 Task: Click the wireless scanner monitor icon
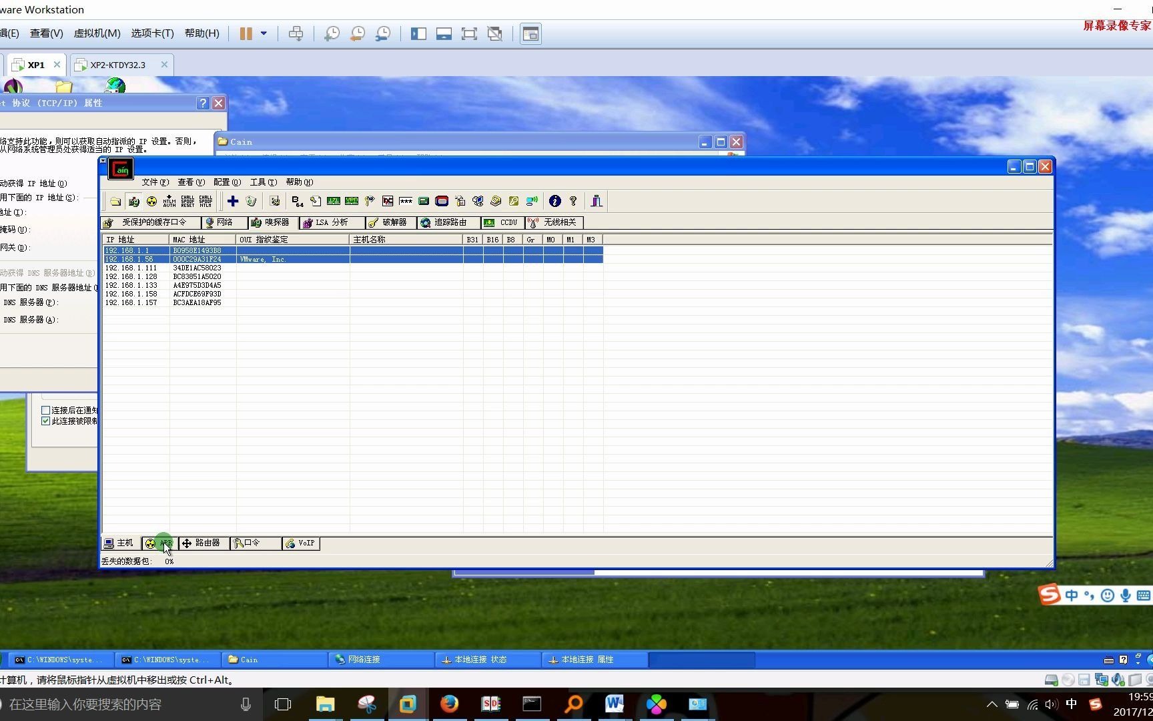[x=532, y=201]
